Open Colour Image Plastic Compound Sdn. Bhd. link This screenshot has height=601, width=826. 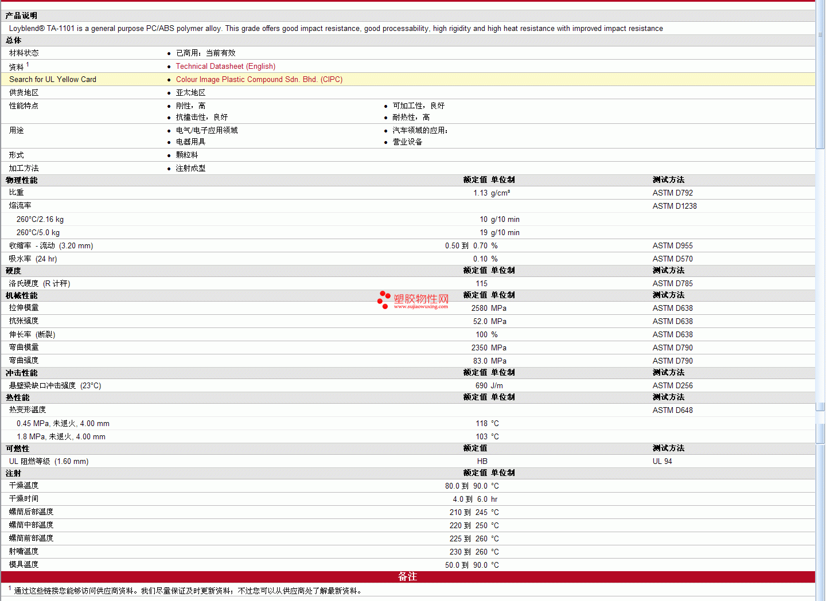(x=259, y=80)
